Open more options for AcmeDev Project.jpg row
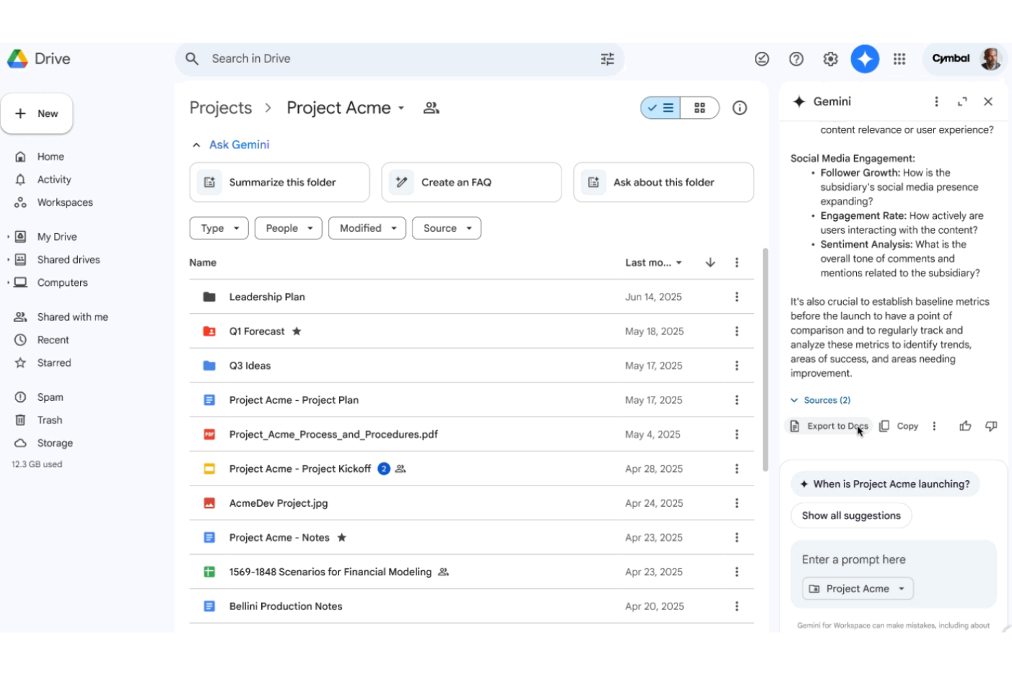This screenshot has width=1012, height=675. click(x=736, y=503)
